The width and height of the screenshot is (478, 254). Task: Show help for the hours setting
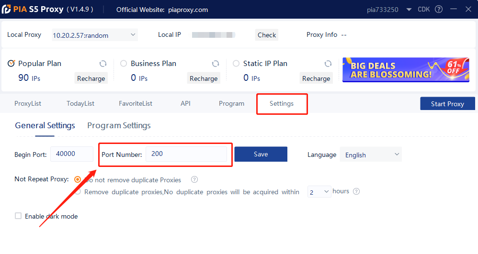(x=356, y=191)
